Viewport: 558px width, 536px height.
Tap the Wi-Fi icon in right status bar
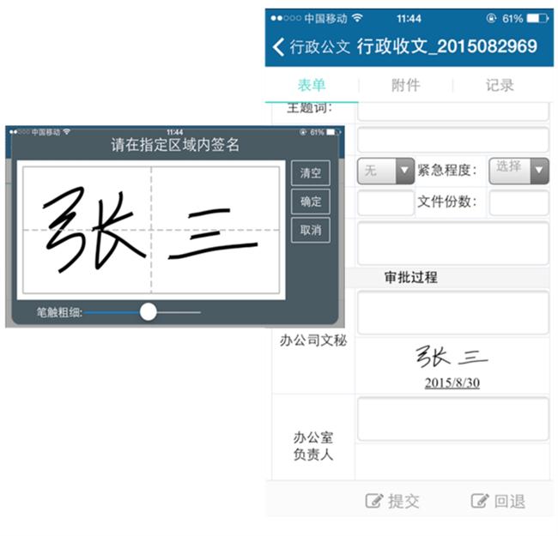pos(357,18)
